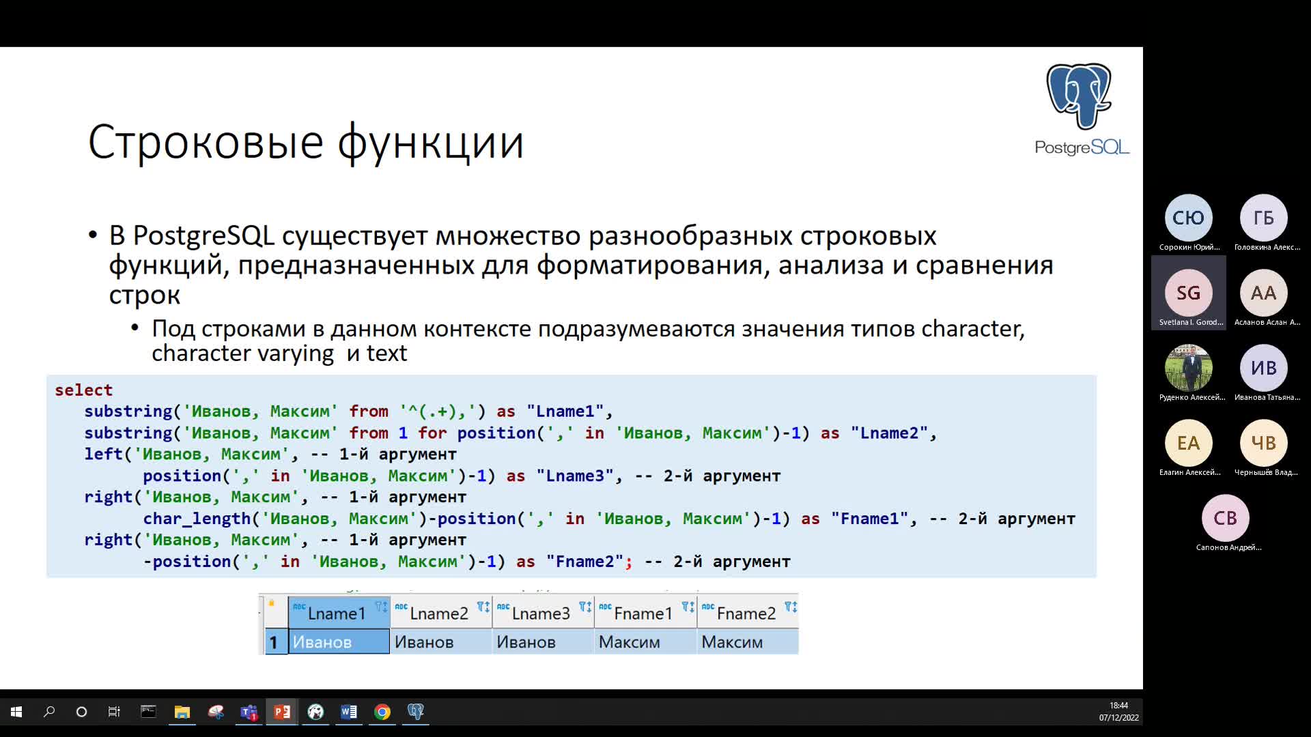Screen dimensions: 1311x737
Task: Click the char_length function in the code
Action: 197,519
